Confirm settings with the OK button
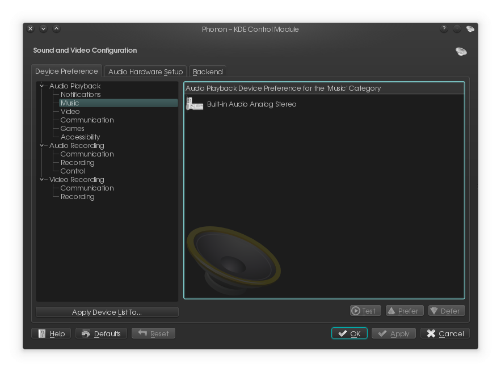This screenshot has width=501, height=372. click(349, 333)
